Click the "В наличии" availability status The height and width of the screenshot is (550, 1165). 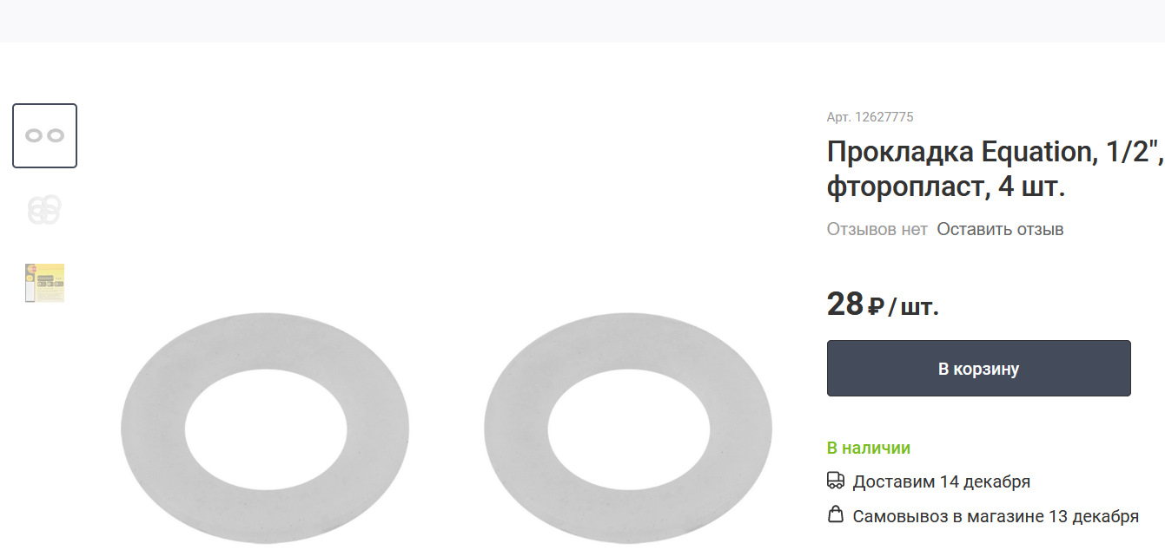tap(868, 448)
